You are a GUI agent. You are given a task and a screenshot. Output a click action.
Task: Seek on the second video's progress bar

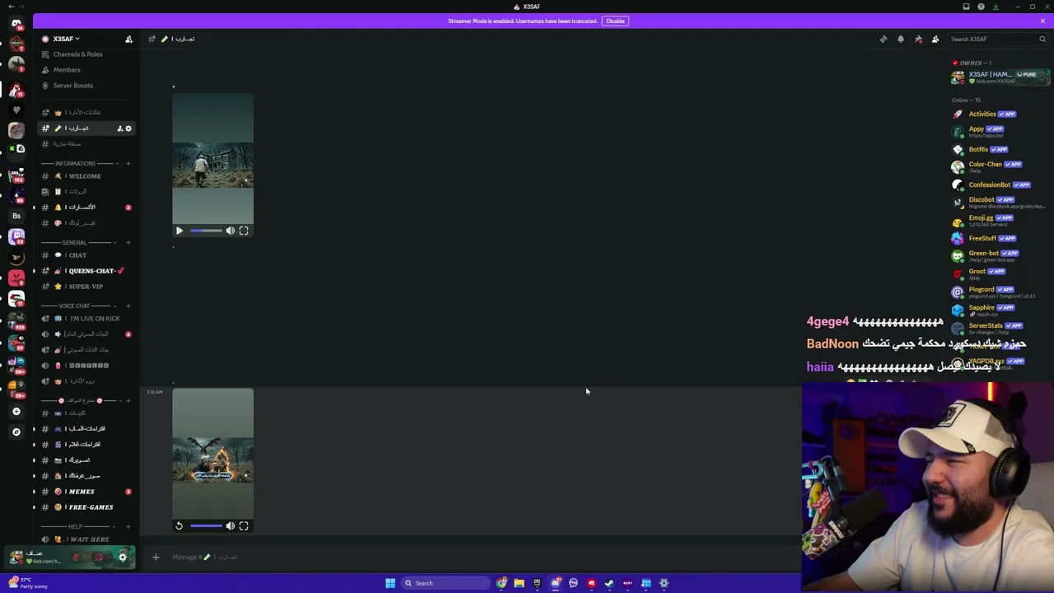[206, 525]
